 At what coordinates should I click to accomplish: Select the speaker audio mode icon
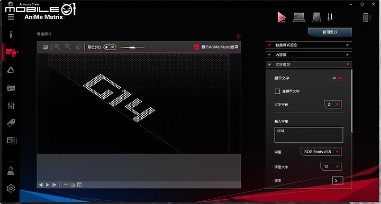(x=316, y=17)
